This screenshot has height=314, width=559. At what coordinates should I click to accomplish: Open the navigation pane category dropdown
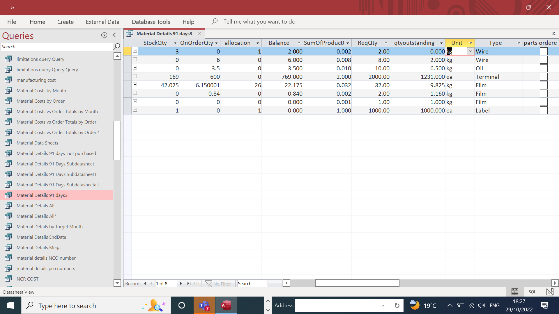[x=104, y=35]
